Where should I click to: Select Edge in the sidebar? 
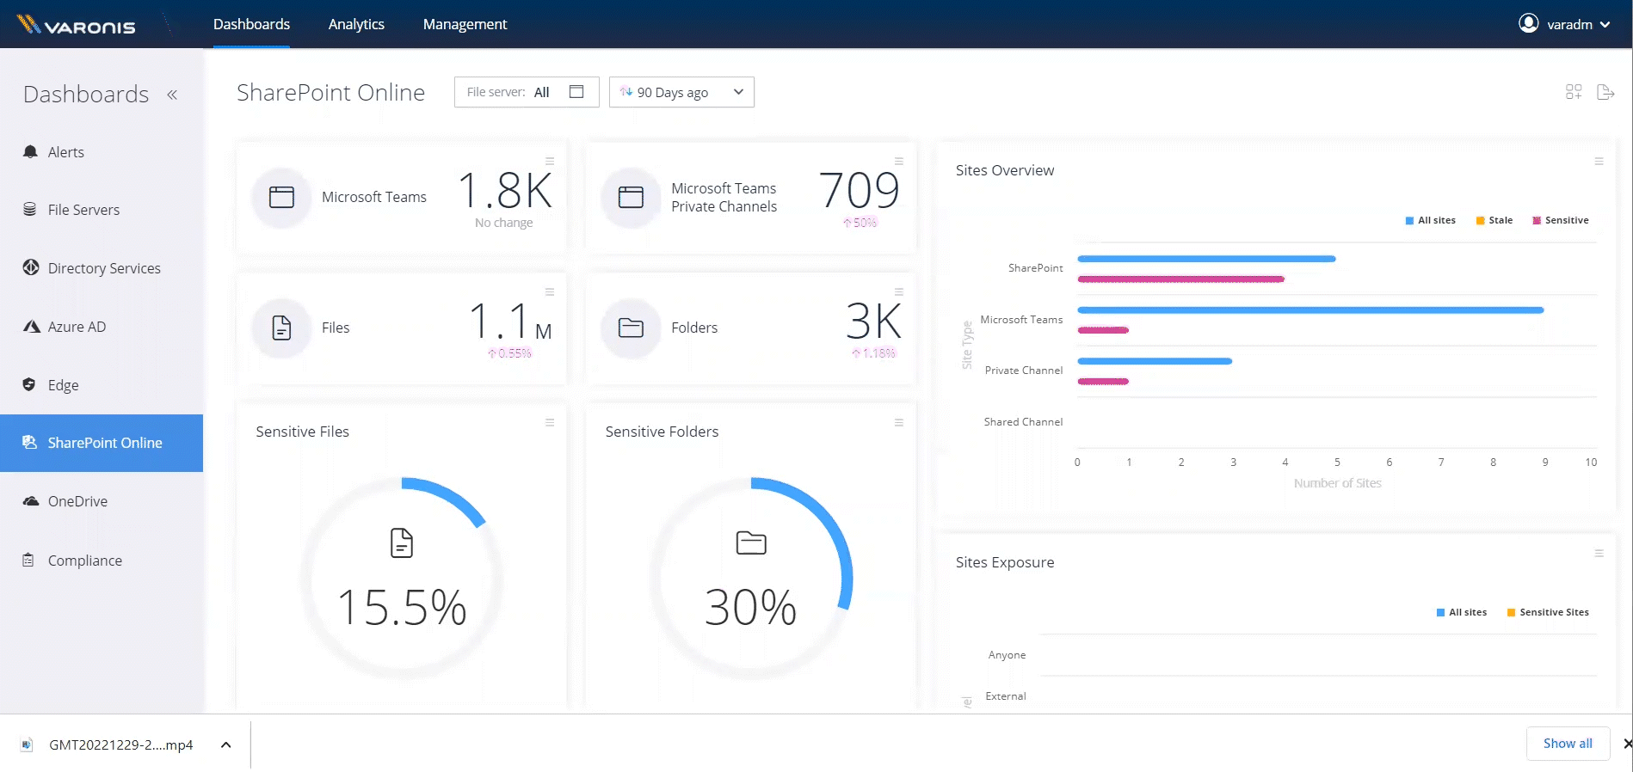pyautogui.click(x=102, y=385)
